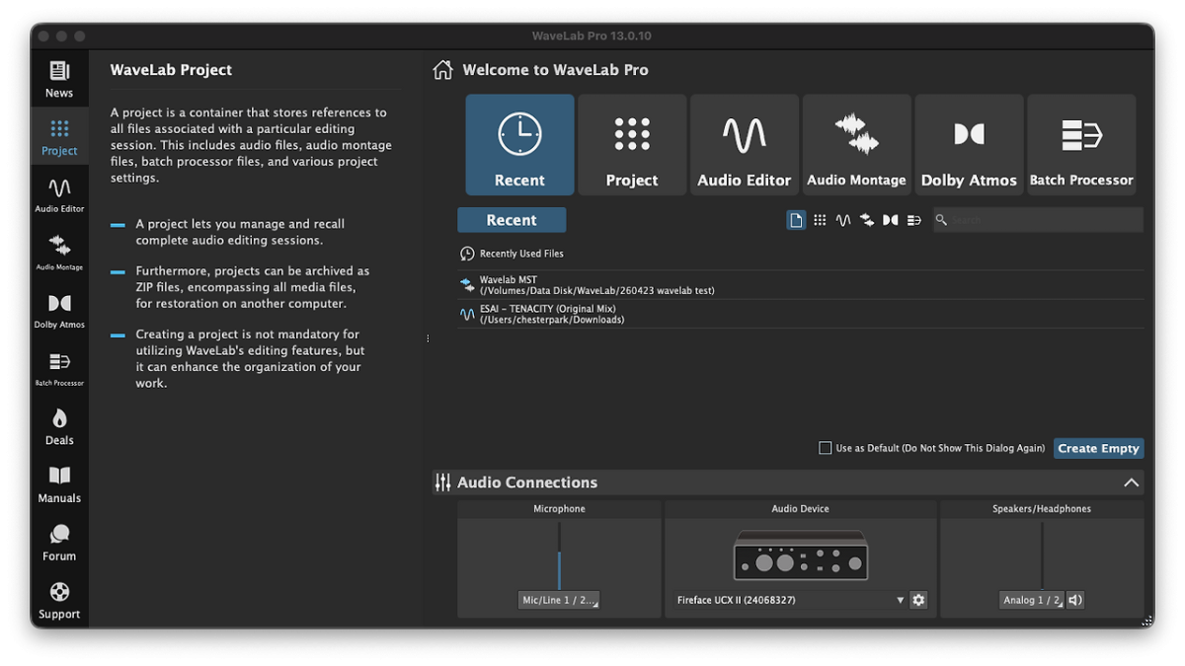Viewport: 1185px width, 666px height.
Task: Open recent file ESAI – TENACITY (Original Mix)
Action: point(801,314)
